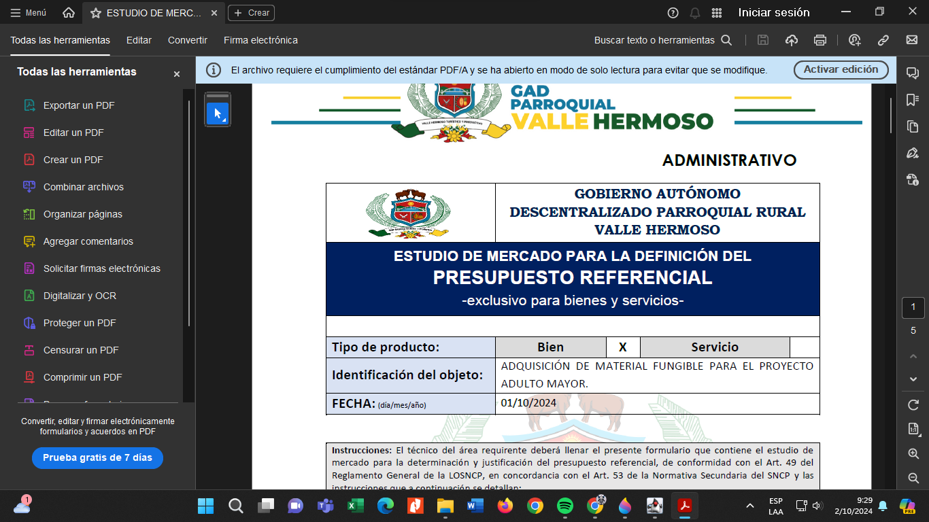929x522 pixels.
Task: Click the Activar edición button
Action: pos(841,69)
